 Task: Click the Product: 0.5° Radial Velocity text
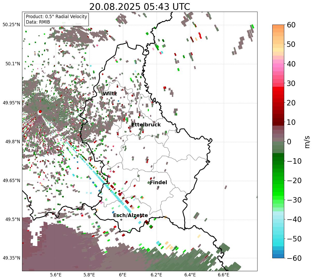click(57, 17)
